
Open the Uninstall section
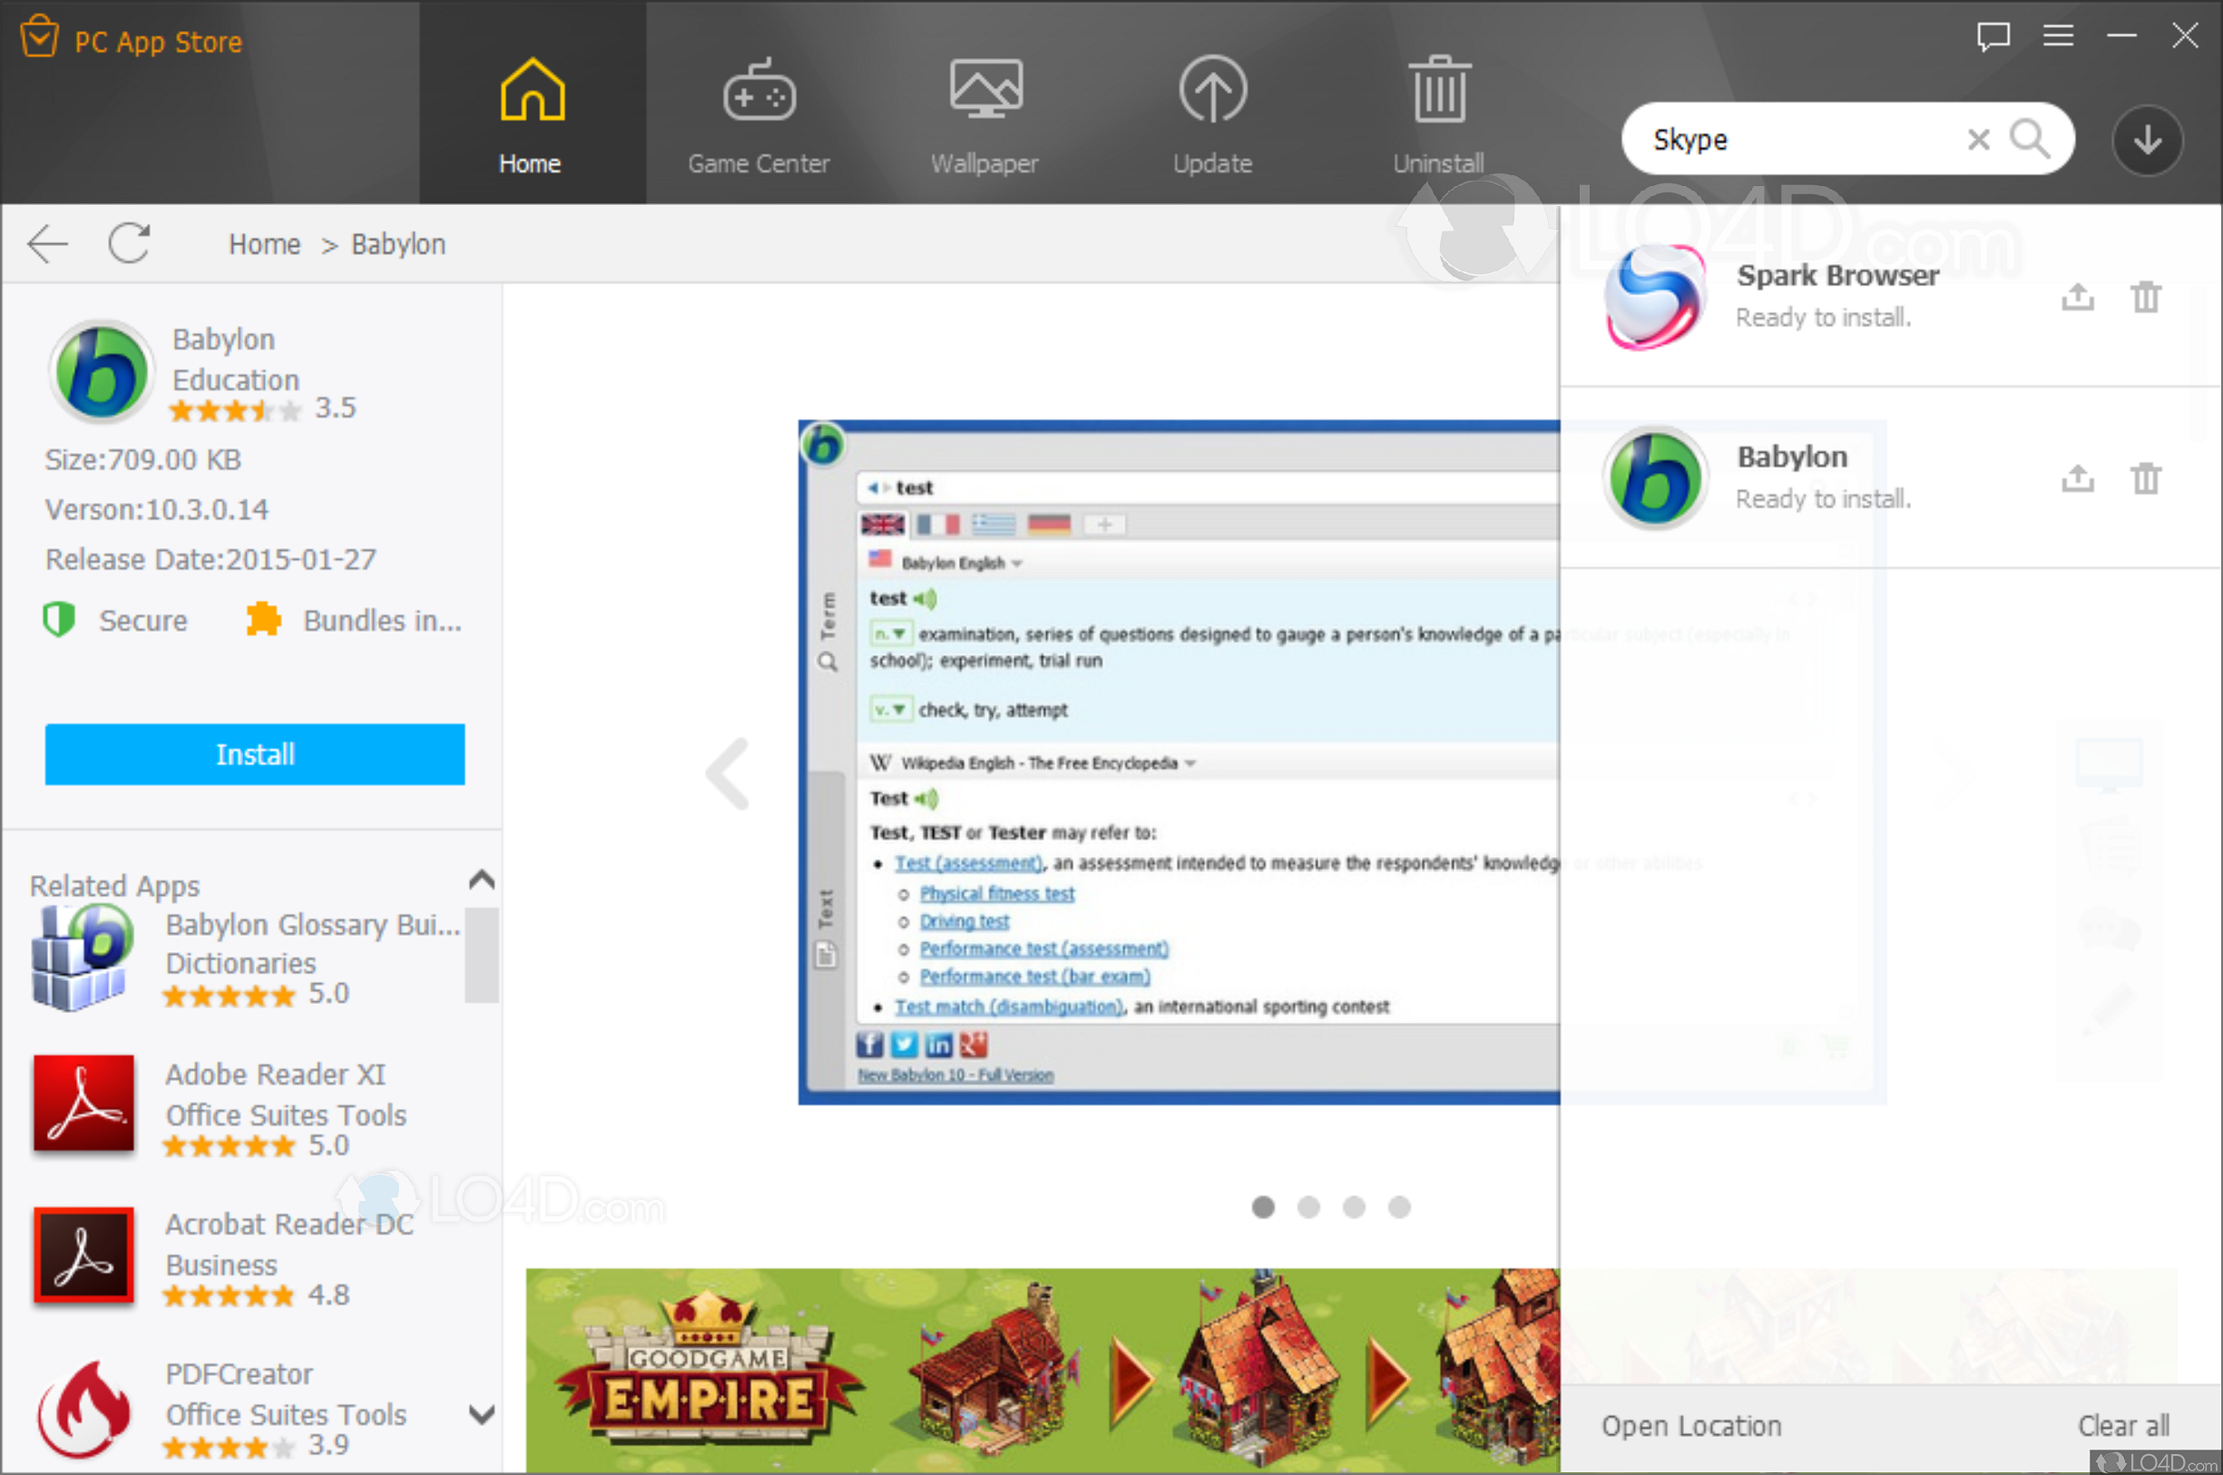coord(1438,114)
